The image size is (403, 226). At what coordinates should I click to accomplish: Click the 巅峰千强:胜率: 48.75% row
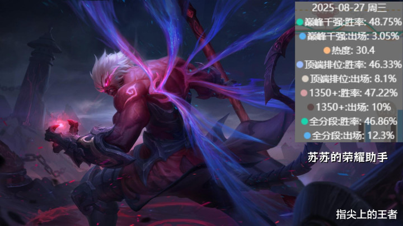[349, 22]
